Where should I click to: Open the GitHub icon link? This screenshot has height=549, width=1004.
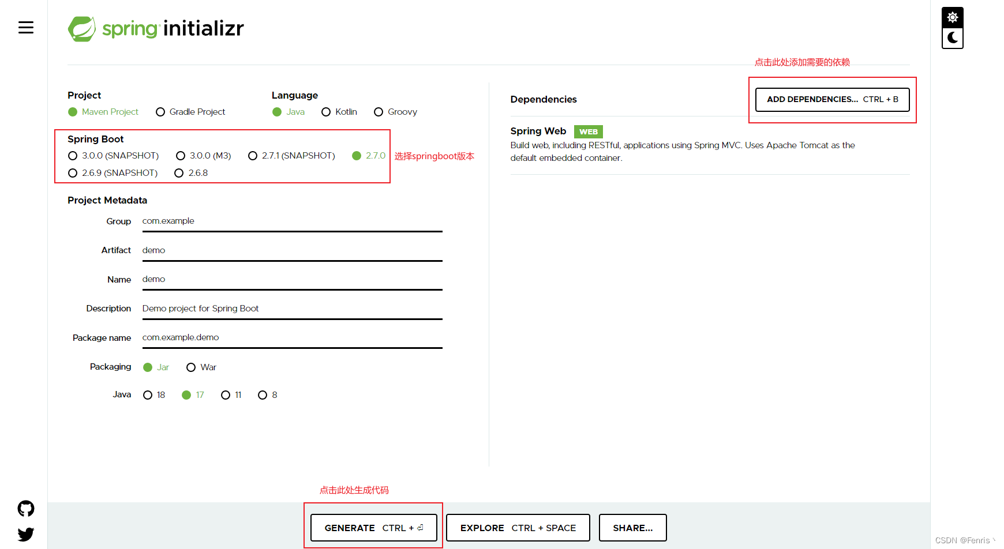pyautogui.click(x=26, y=509)
